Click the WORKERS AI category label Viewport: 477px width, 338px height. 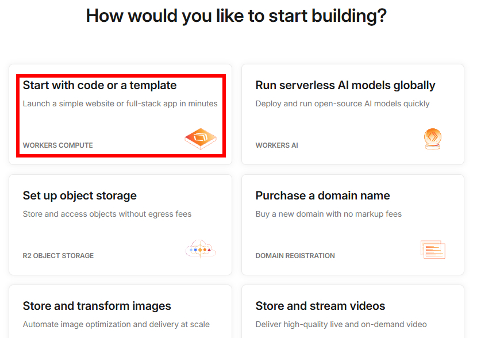(x=276, y=145)
